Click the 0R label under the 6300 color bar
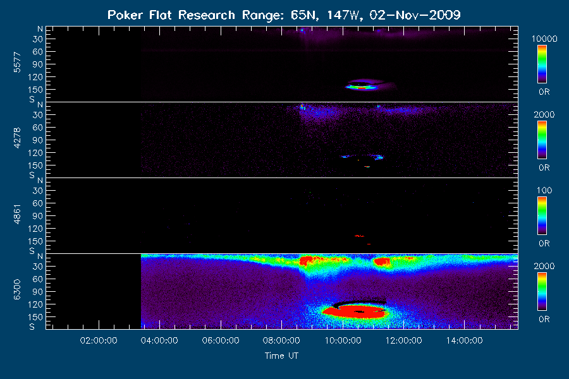This screenshot has height=379, width=569. click(544, 319)
